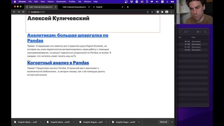The height and width of the screenshot is (126, 224).
Task: Open the Finder window search icon
Action: pos(205,32)
